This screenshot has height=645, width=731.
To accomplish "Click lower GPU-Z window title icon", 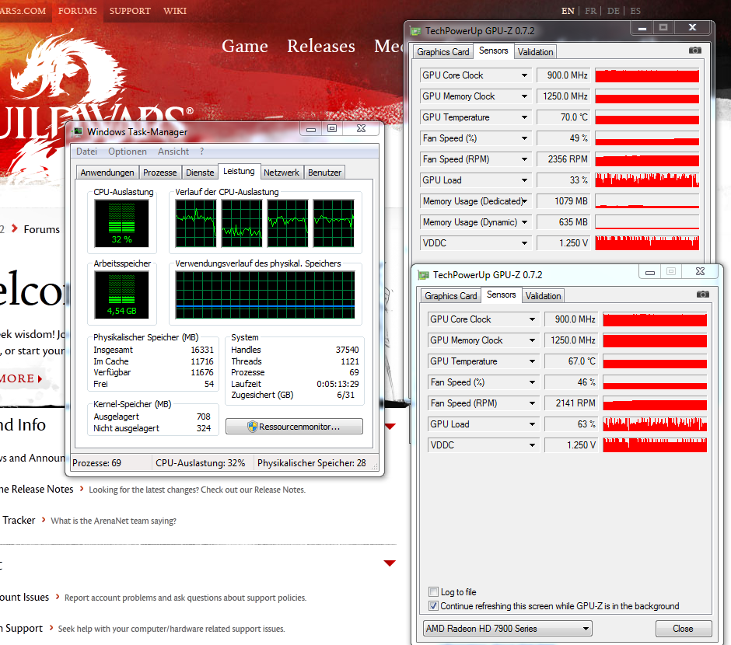I will pyautogui.click(x=423, y=275).
